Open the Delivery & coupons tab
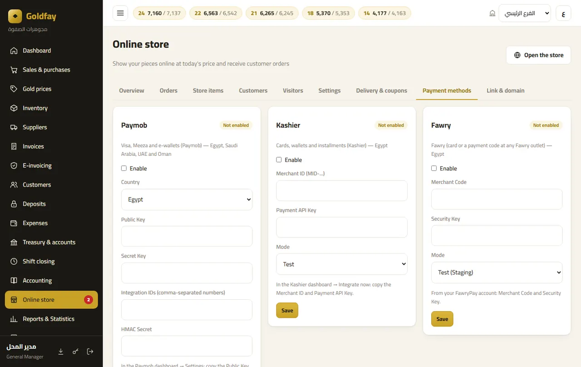This screenshot has height=367, width=581. (x=381, y=90)
